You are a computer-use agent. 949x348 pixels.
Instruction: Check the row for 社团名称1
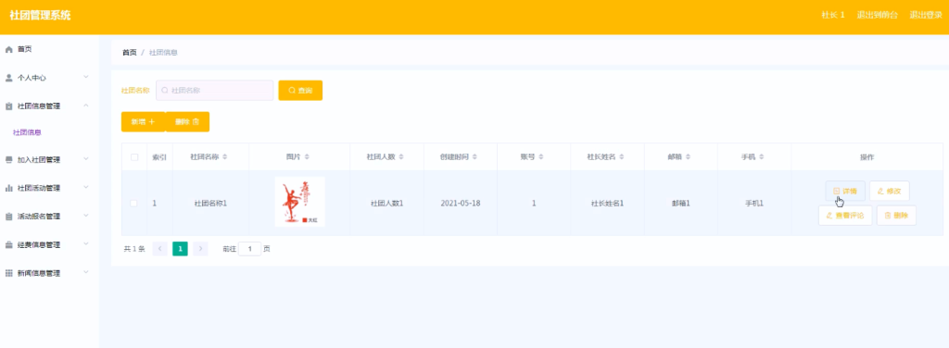pos(133,203)
